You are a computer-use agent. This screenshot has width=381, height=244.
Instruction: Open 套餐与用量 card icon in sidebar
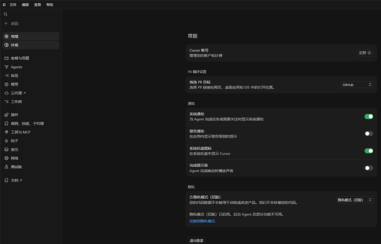(x=7, y=58)
